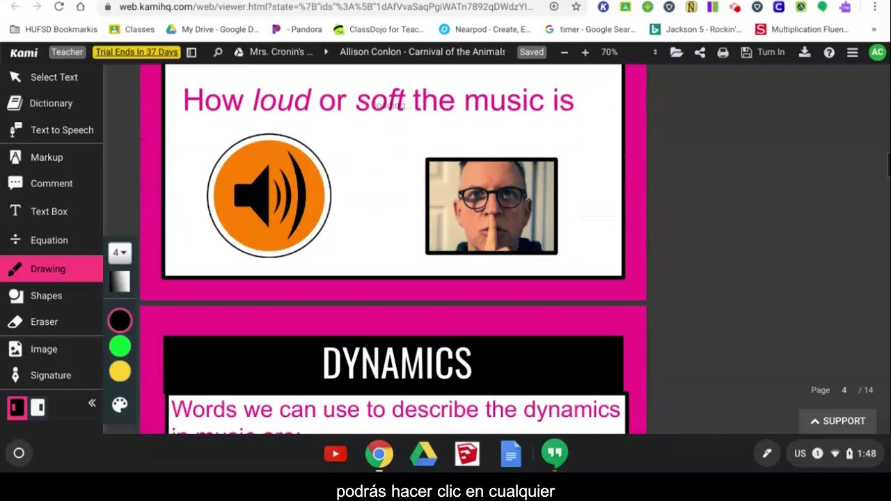Click the Teacher badge
The height and width of the screenshot is (501, 891).
point(67,52)
